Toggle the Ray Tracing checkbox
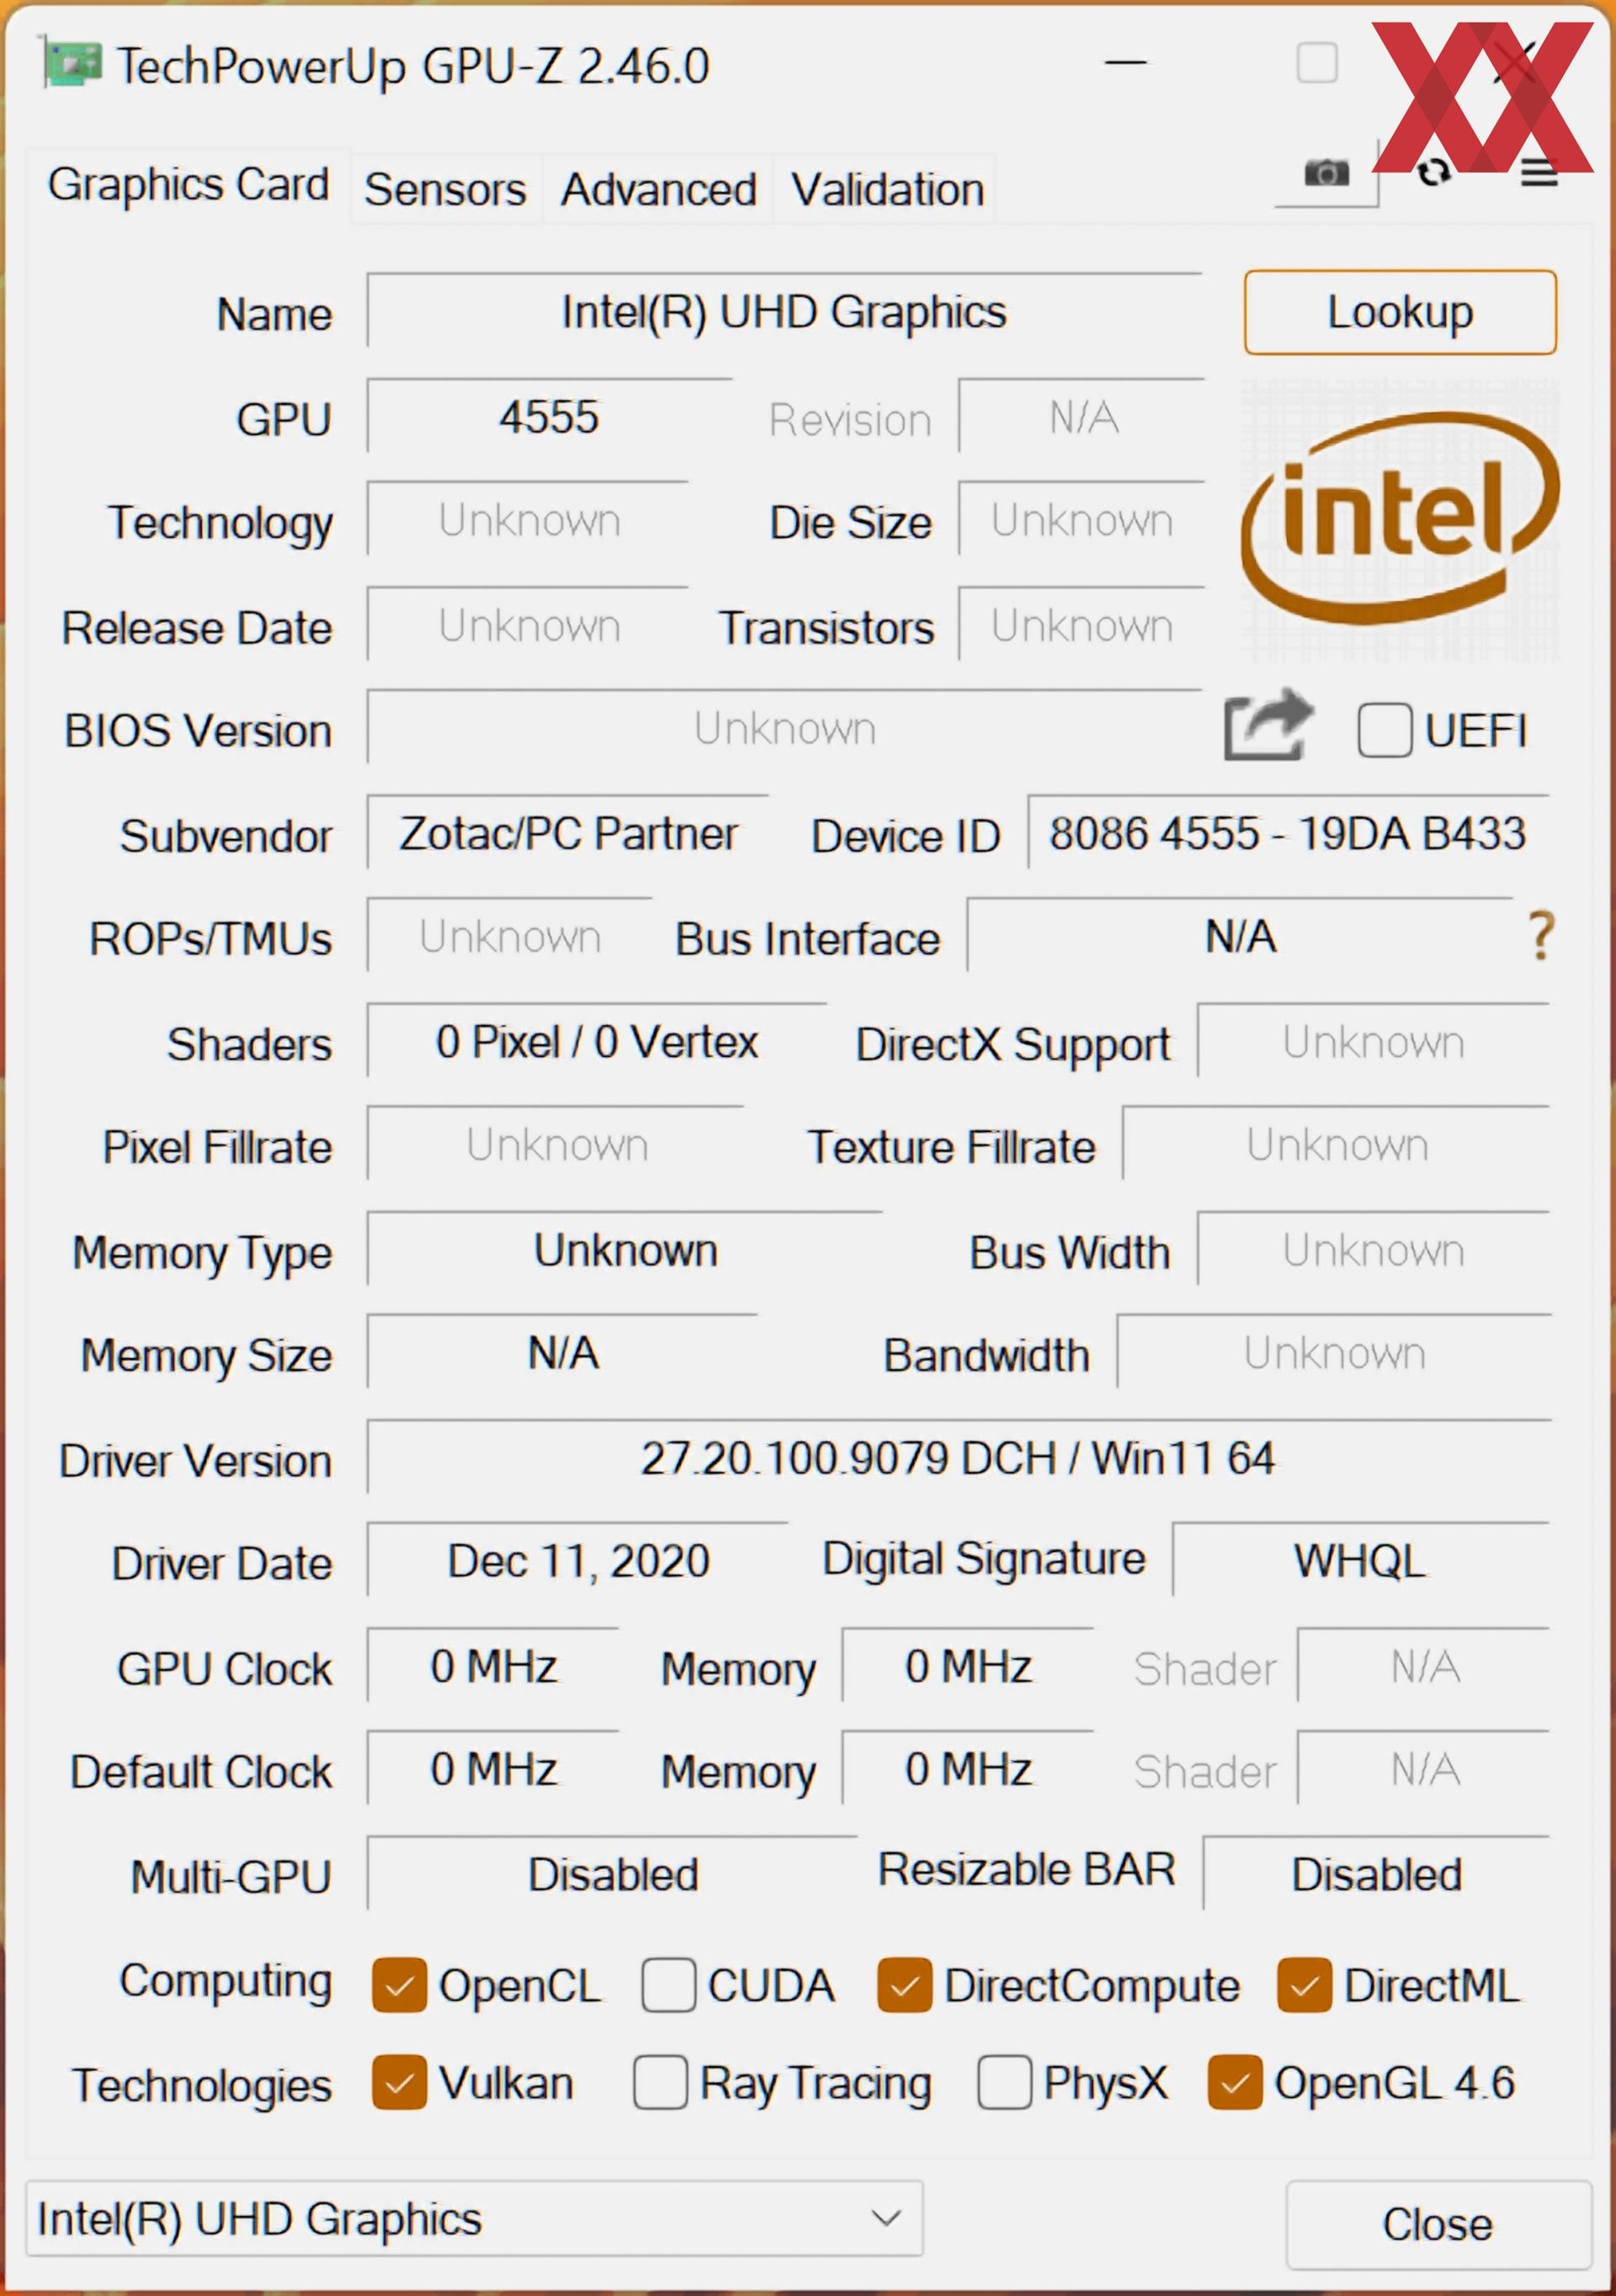Image resolution: width=1616 pixels, height=2296 pixels. 660,2083
